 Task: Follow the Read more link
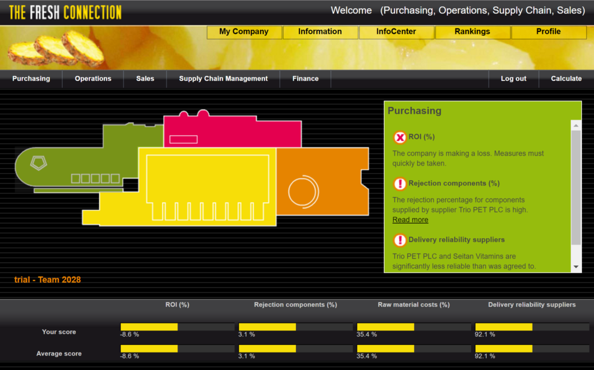pos(410,220)
